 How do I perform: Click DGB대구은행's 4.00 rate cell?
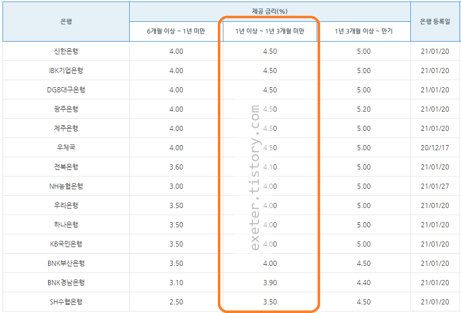coord(176,90)
